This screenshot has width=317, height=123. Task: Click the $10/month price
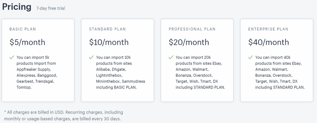(x=109, y=42)
